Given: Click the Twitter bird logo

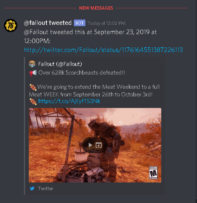Looking at the screenshot, I should tap(32, 188).
